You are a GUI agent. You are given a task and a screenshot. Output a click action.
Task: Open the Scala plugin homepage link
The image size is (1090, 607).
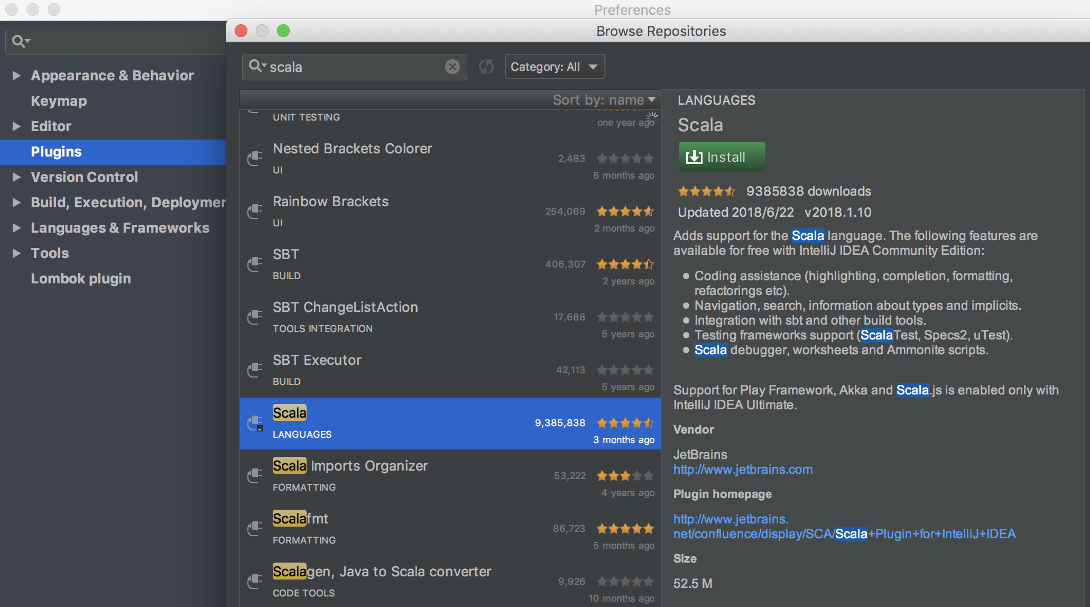click(x=844, y=527)
